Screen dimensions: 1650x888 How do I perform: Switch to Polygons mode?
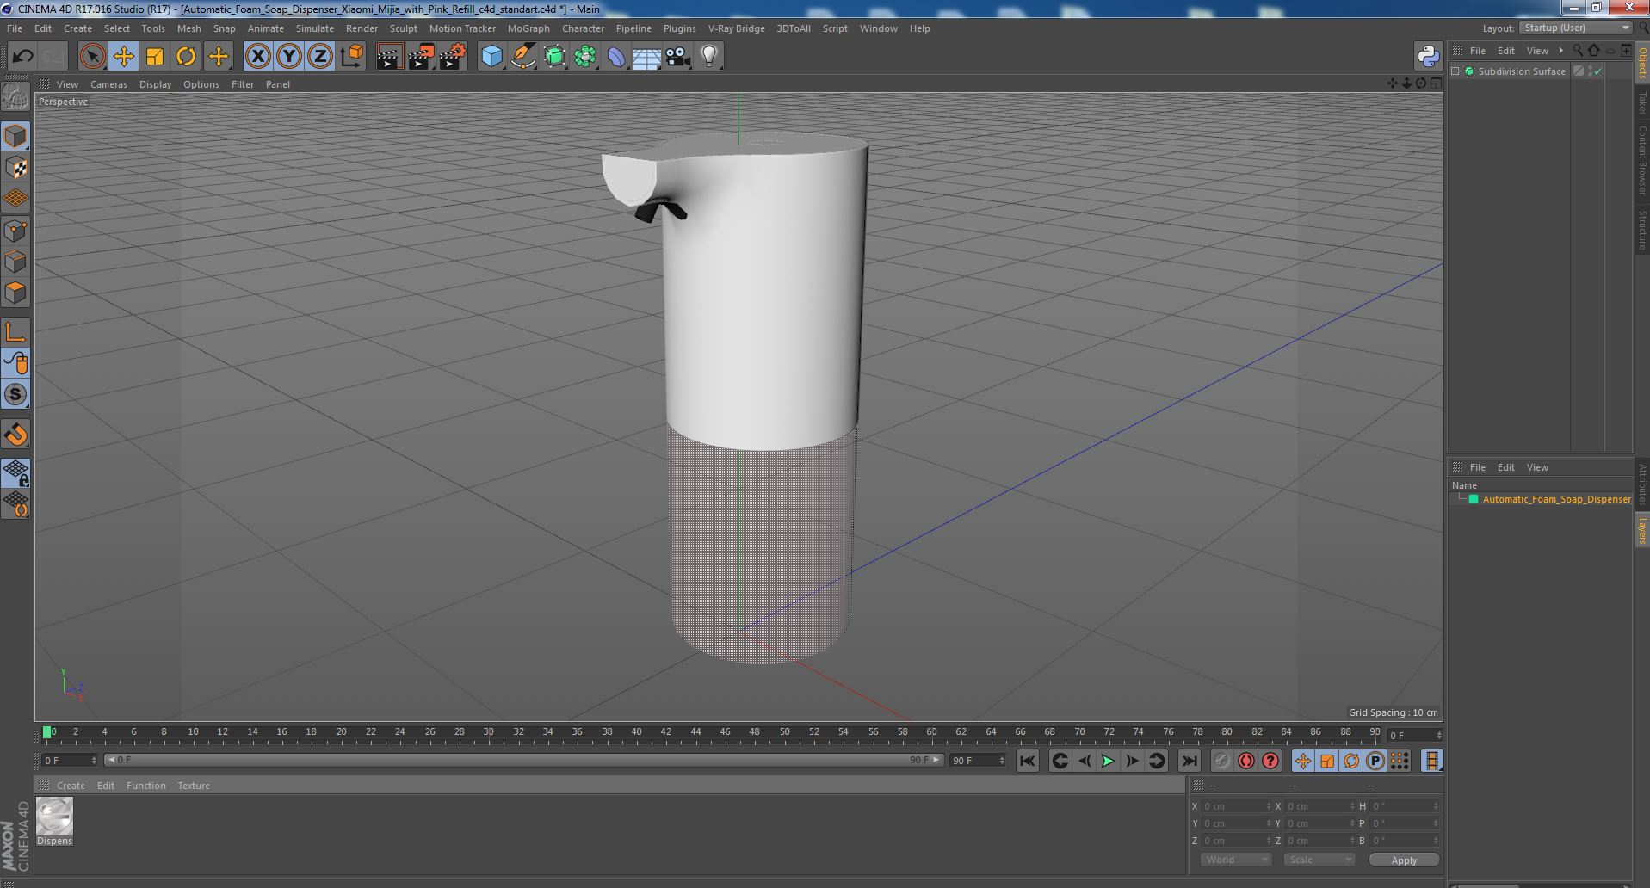[15, 293]
